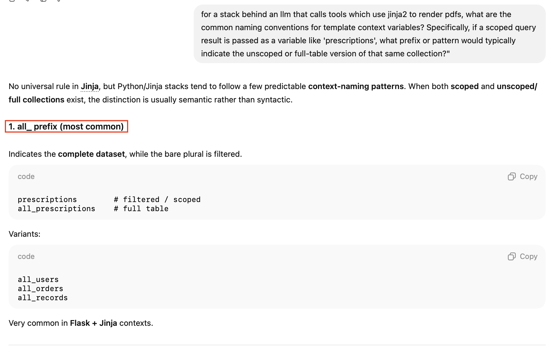556x346 pixels.
Task: Click the share reply icon in top toolbar
Action: pyautogui.click(x=27, y=1)
